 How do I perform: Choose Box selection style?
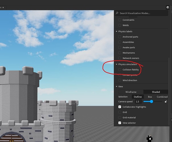coord(150,97)
